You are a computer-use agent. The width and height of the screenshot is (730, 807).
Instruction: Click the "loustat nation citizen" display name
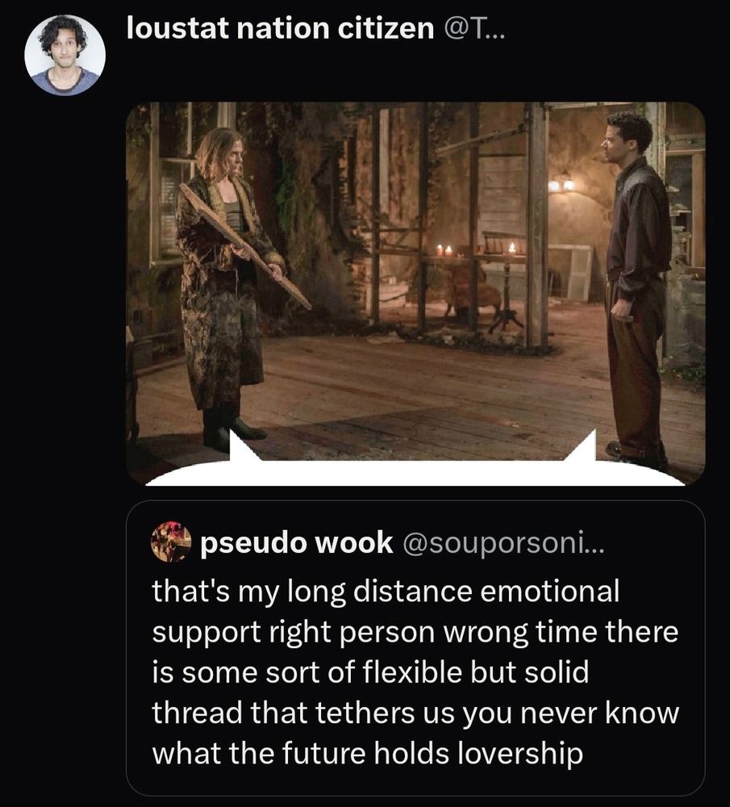[281, 27]
